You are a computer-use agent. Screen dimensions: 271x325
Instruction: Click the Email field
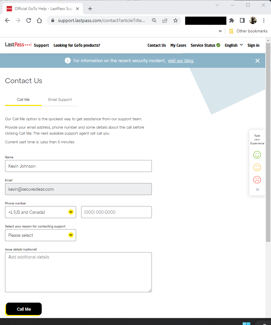pyautogui.click(x=78, y=189)
